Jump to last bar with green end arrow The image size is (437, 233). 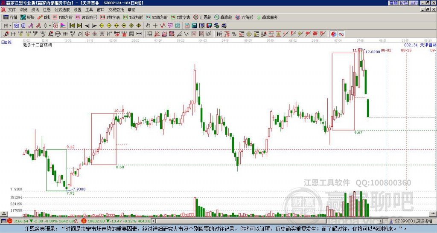[79, 26]
